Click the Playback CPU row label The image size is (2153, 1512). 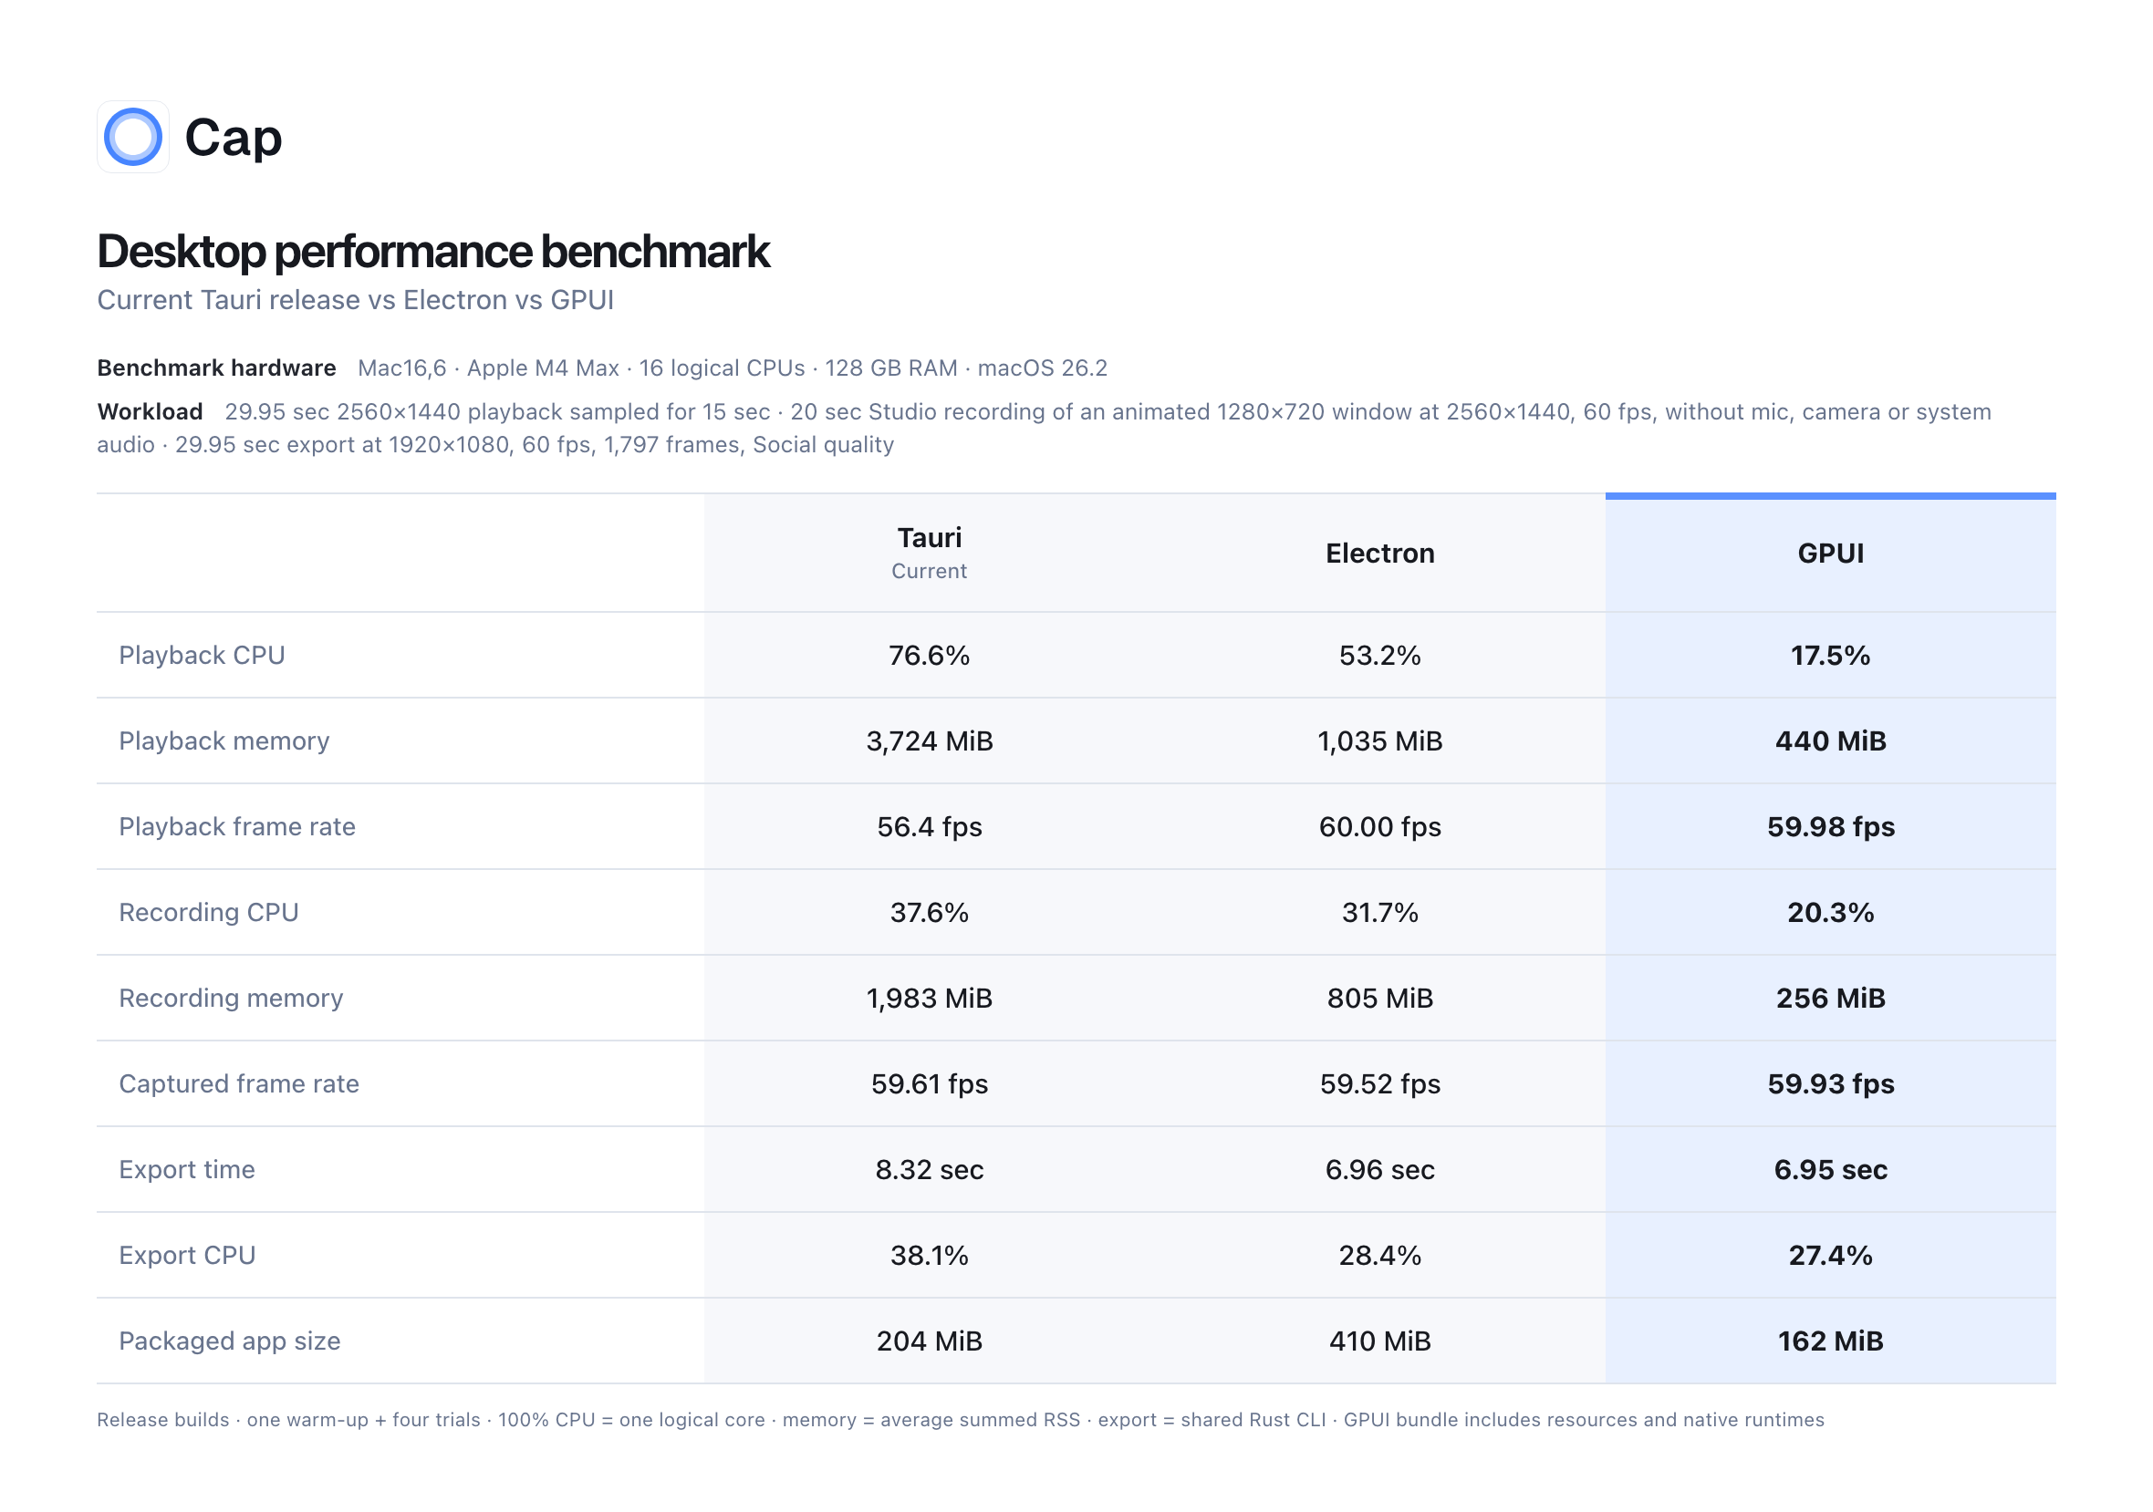pos(202,656)
